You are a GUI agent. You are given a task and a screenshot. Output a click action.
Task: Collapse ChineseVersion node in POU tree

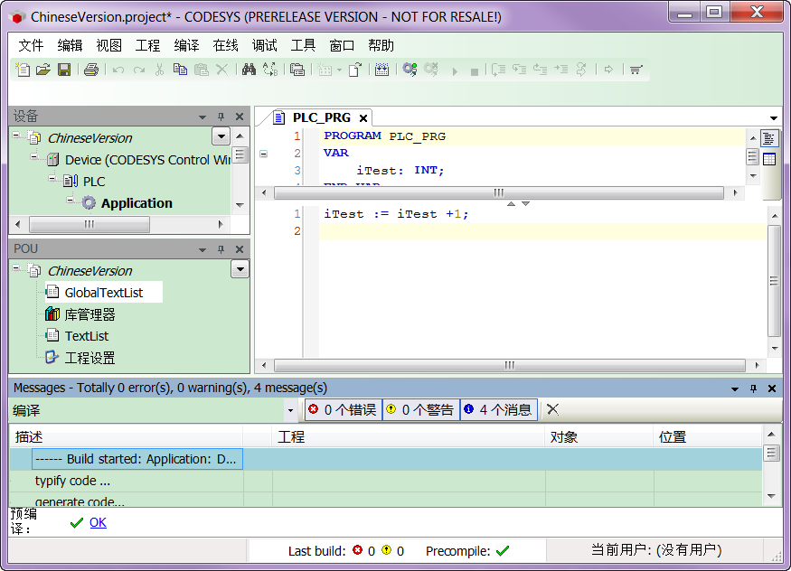click(x=16, y=267)
